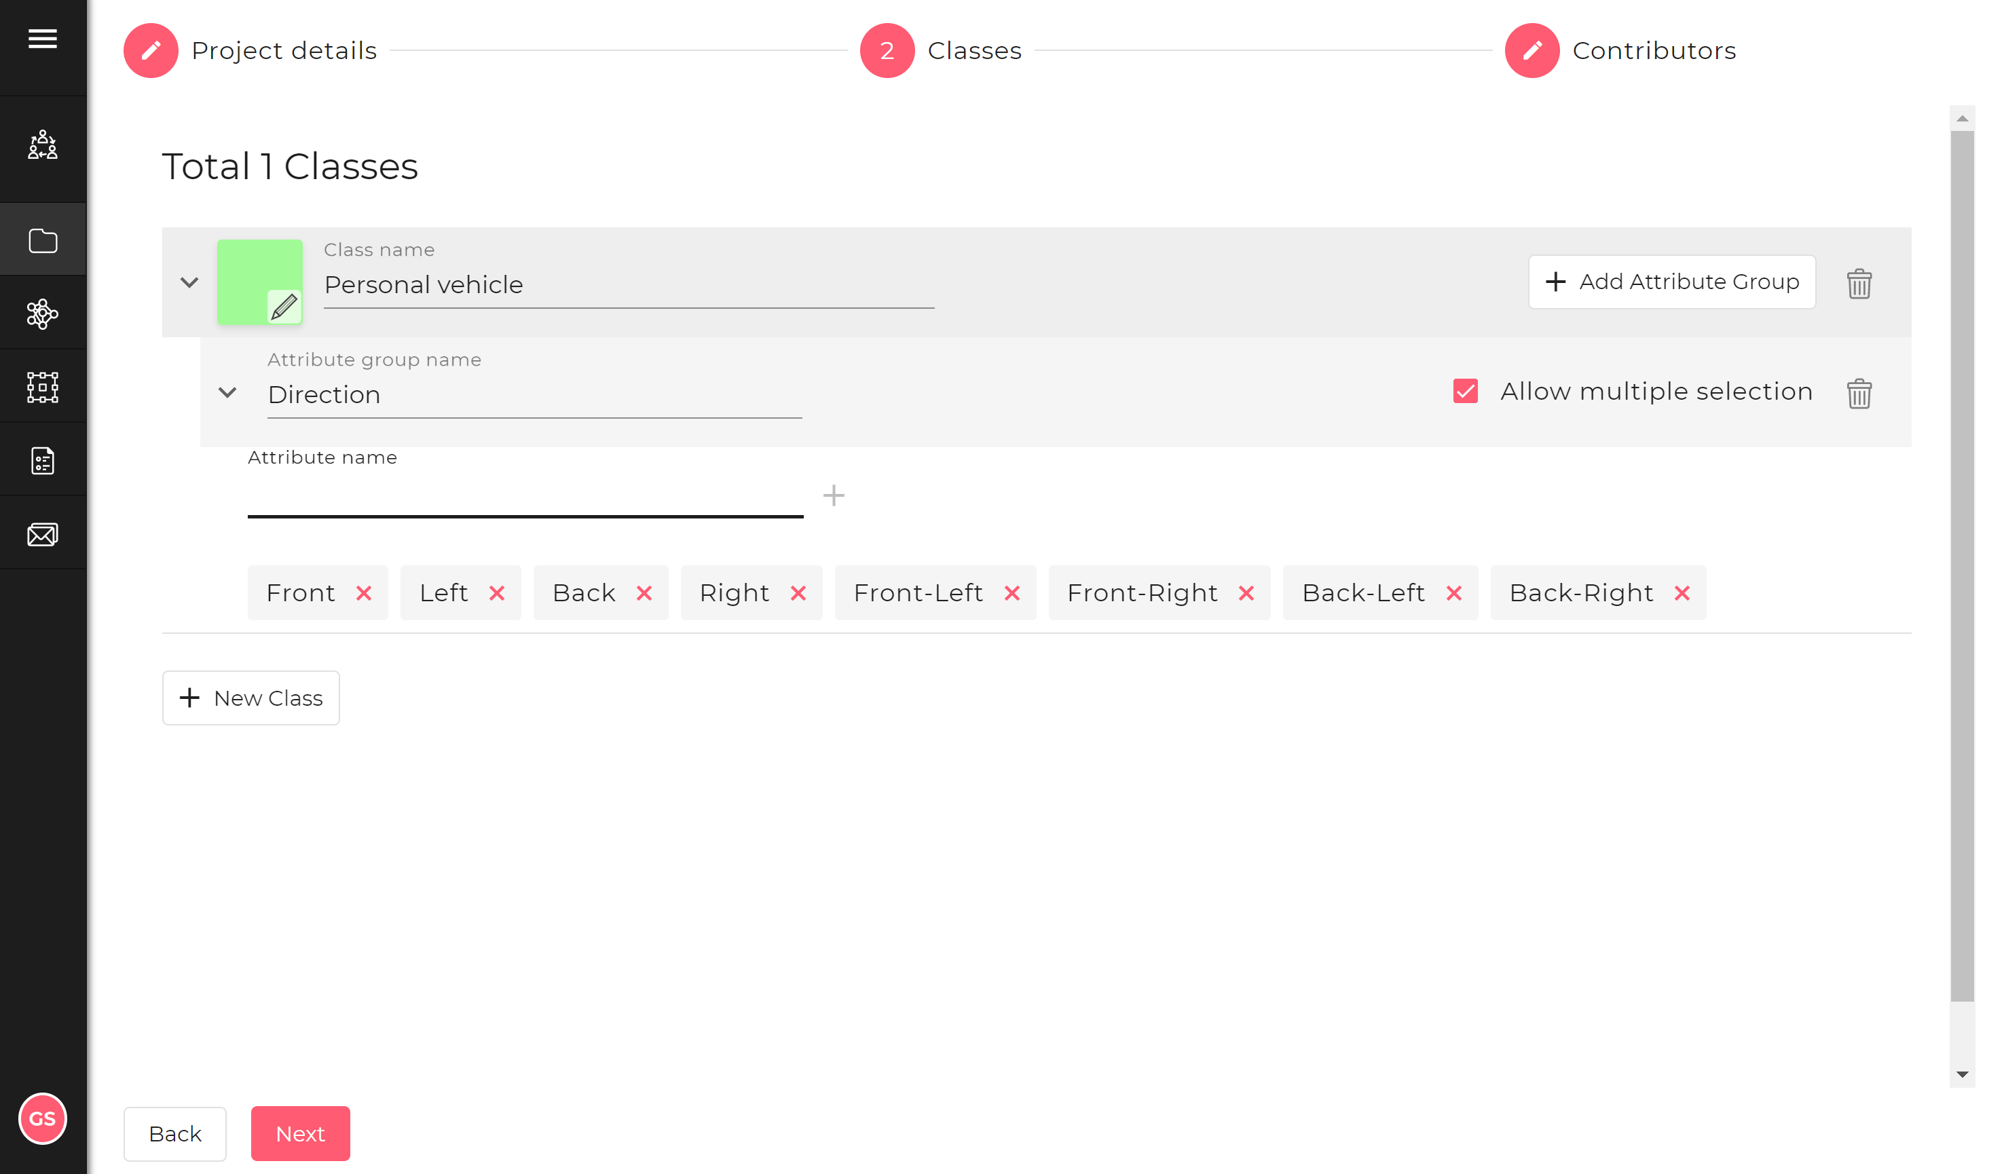The width and height of the screenshot is (2004, 1174).
Task: Remove the Back-Right attribute tag
Action: [x=1681, y=593]
